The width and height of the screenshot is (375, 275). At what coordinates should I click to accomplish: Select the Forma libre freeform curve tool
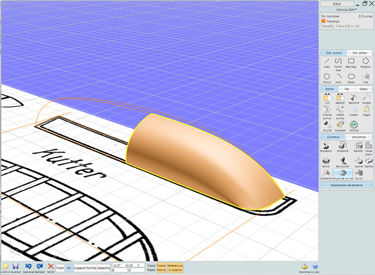point(338,64)
